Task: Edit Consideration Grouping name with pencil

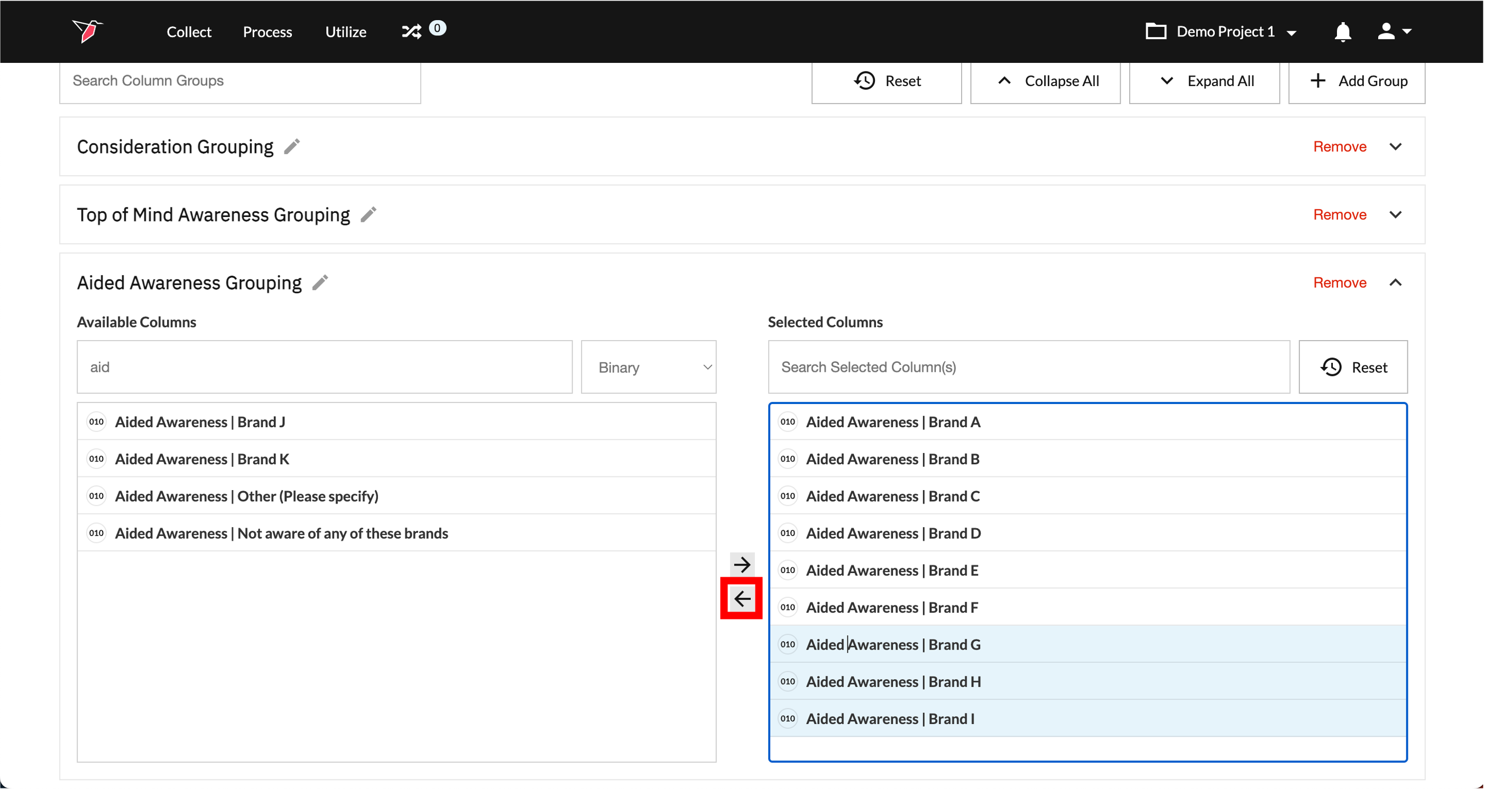Action: (292, 147)
